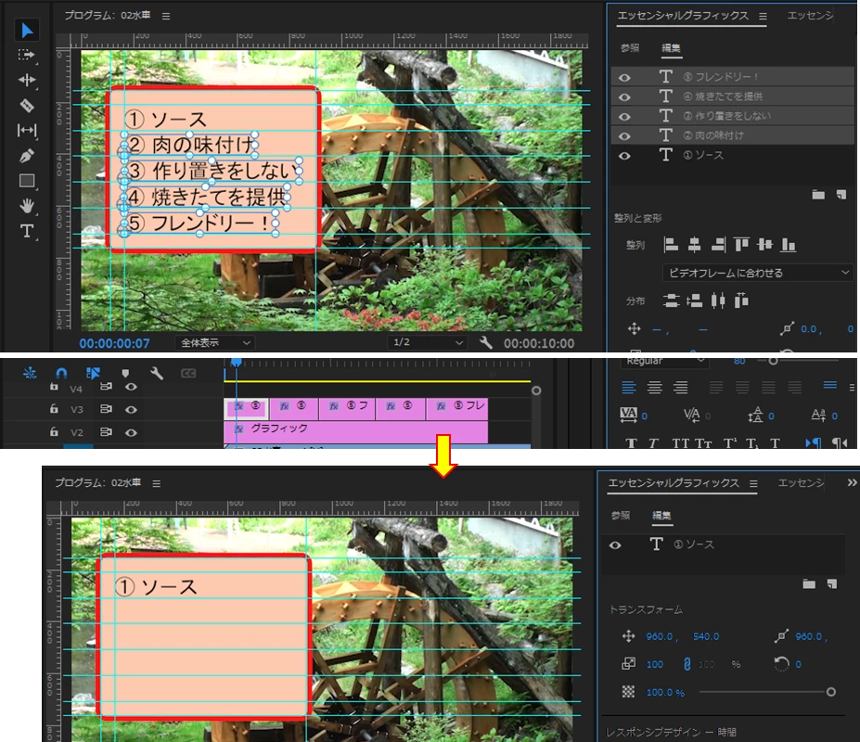Select the Ripple Edit tool
860x742 pixels.
tap(26, 80)
